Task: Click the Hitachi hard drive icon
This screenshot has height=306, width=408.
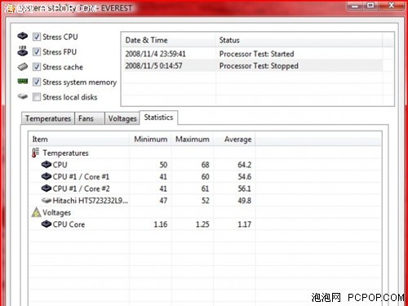Action: click(47, 201)
